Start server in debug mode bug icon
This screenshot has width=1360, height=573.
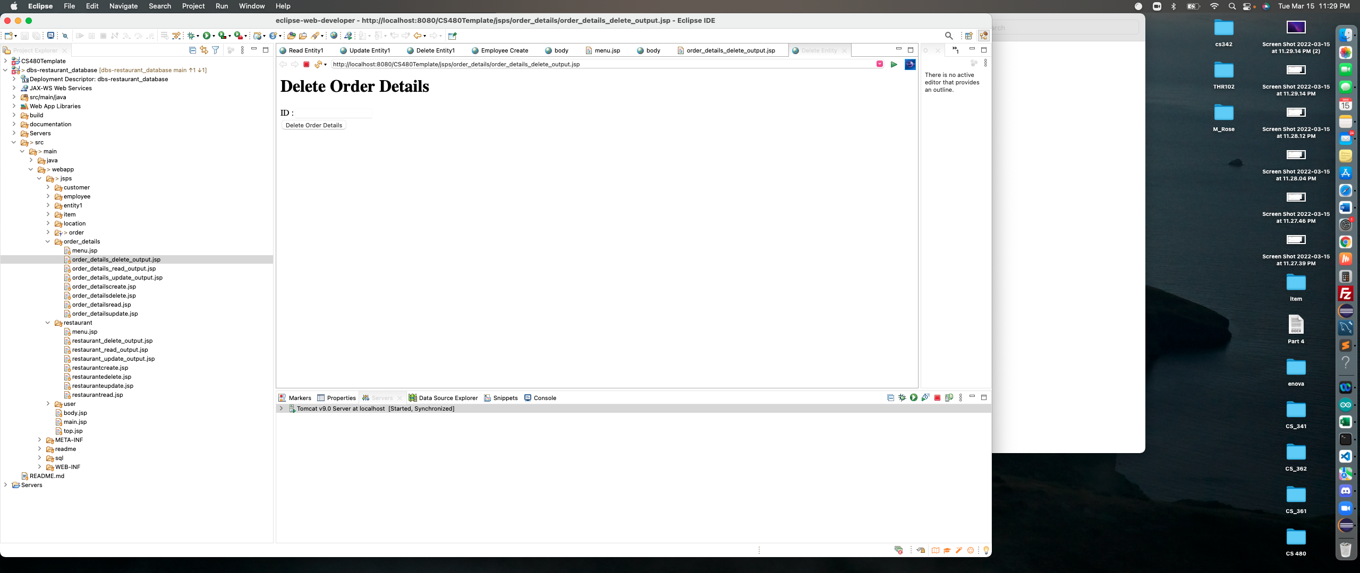coord(902,397)
